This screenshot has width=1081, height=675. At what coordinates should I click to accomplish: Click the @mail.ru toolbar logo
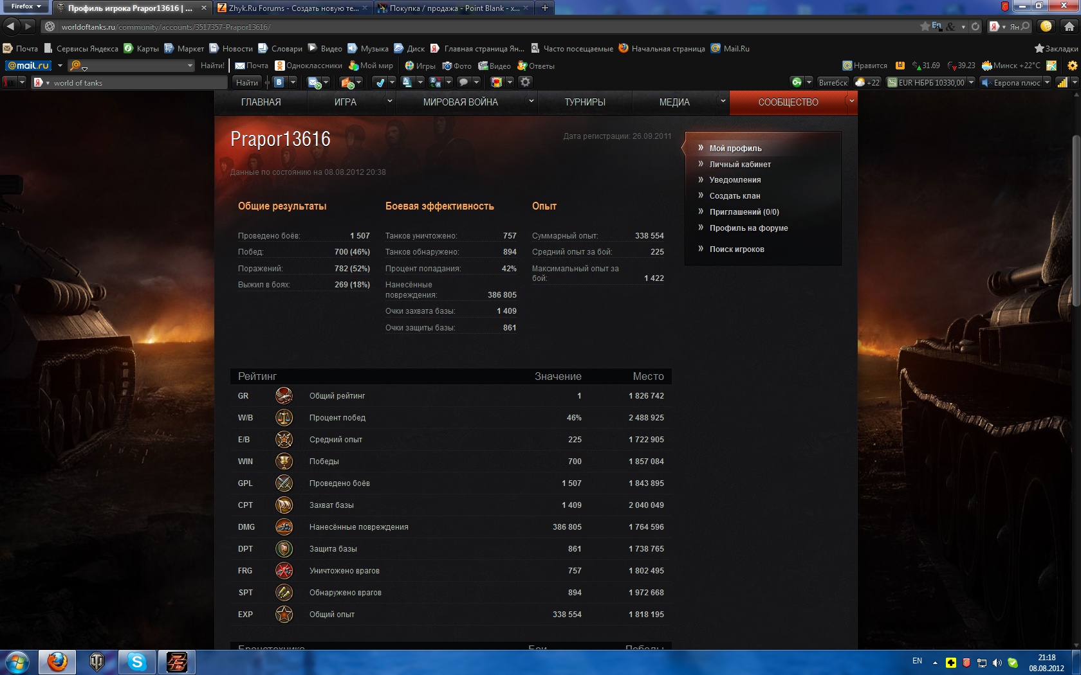(28, 66)
